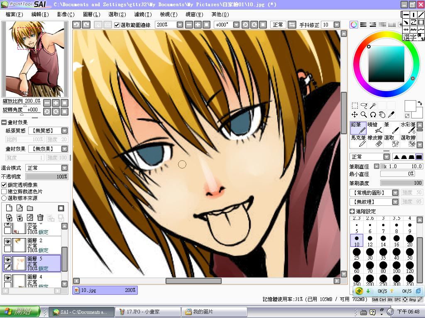Adjust the 不透明度 layer opacity slider
This screenshot has width=425, height=318.
point(46,176)
